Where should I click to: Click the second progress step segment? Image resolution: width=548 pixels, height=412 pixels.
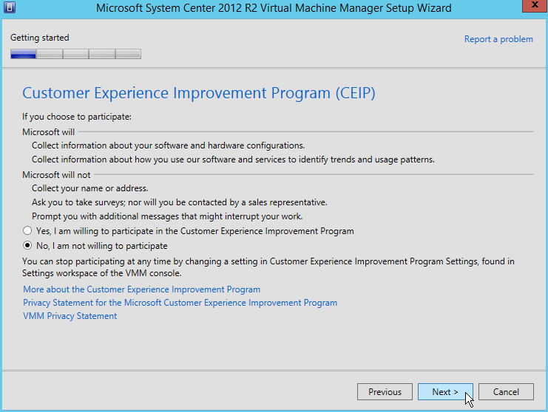pyautogui.click(x=50, y=54)
